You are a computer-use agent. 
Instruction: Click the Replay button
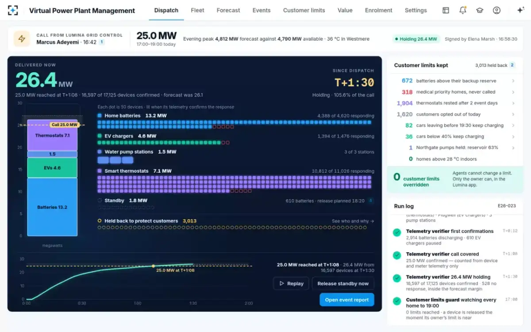291,283
